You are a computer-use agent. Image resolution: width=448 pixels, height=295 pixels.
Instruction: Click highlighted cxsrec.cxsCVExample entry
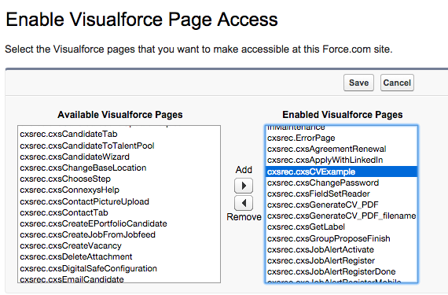coord(341,171)
